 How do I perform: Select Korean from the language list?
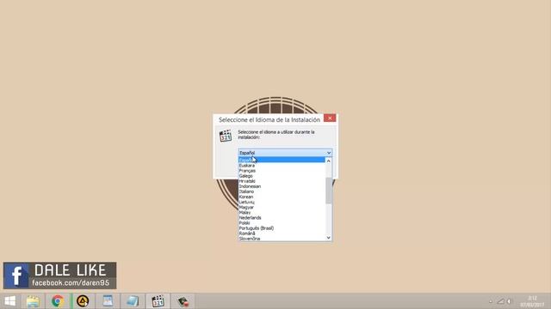click(282, 197)
